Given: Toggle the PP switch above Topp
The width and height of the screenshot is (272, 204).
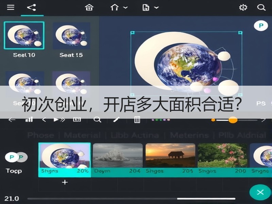Looking at the screenshot, I should point(16,157).
